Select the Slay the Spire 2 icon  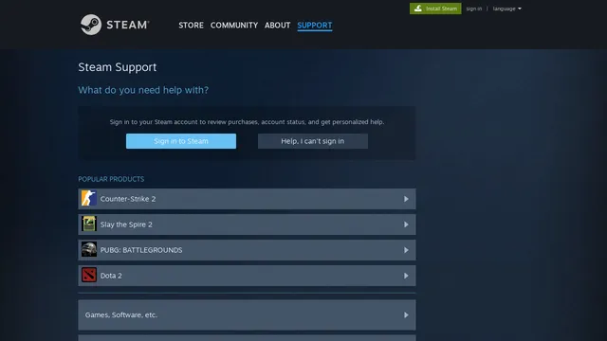point(88,224)
